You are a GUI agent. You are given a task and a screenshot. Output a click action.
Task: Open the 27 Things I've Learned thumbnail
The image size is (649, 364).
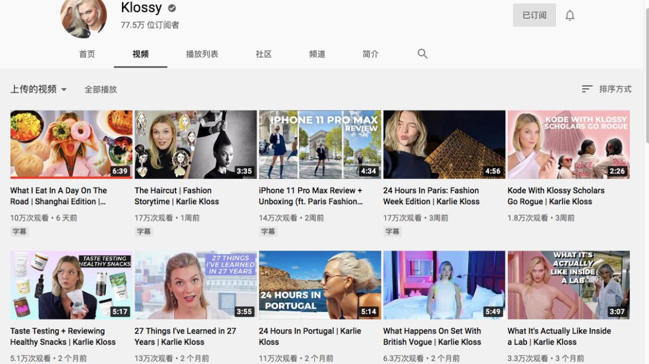tap(195, 285)
